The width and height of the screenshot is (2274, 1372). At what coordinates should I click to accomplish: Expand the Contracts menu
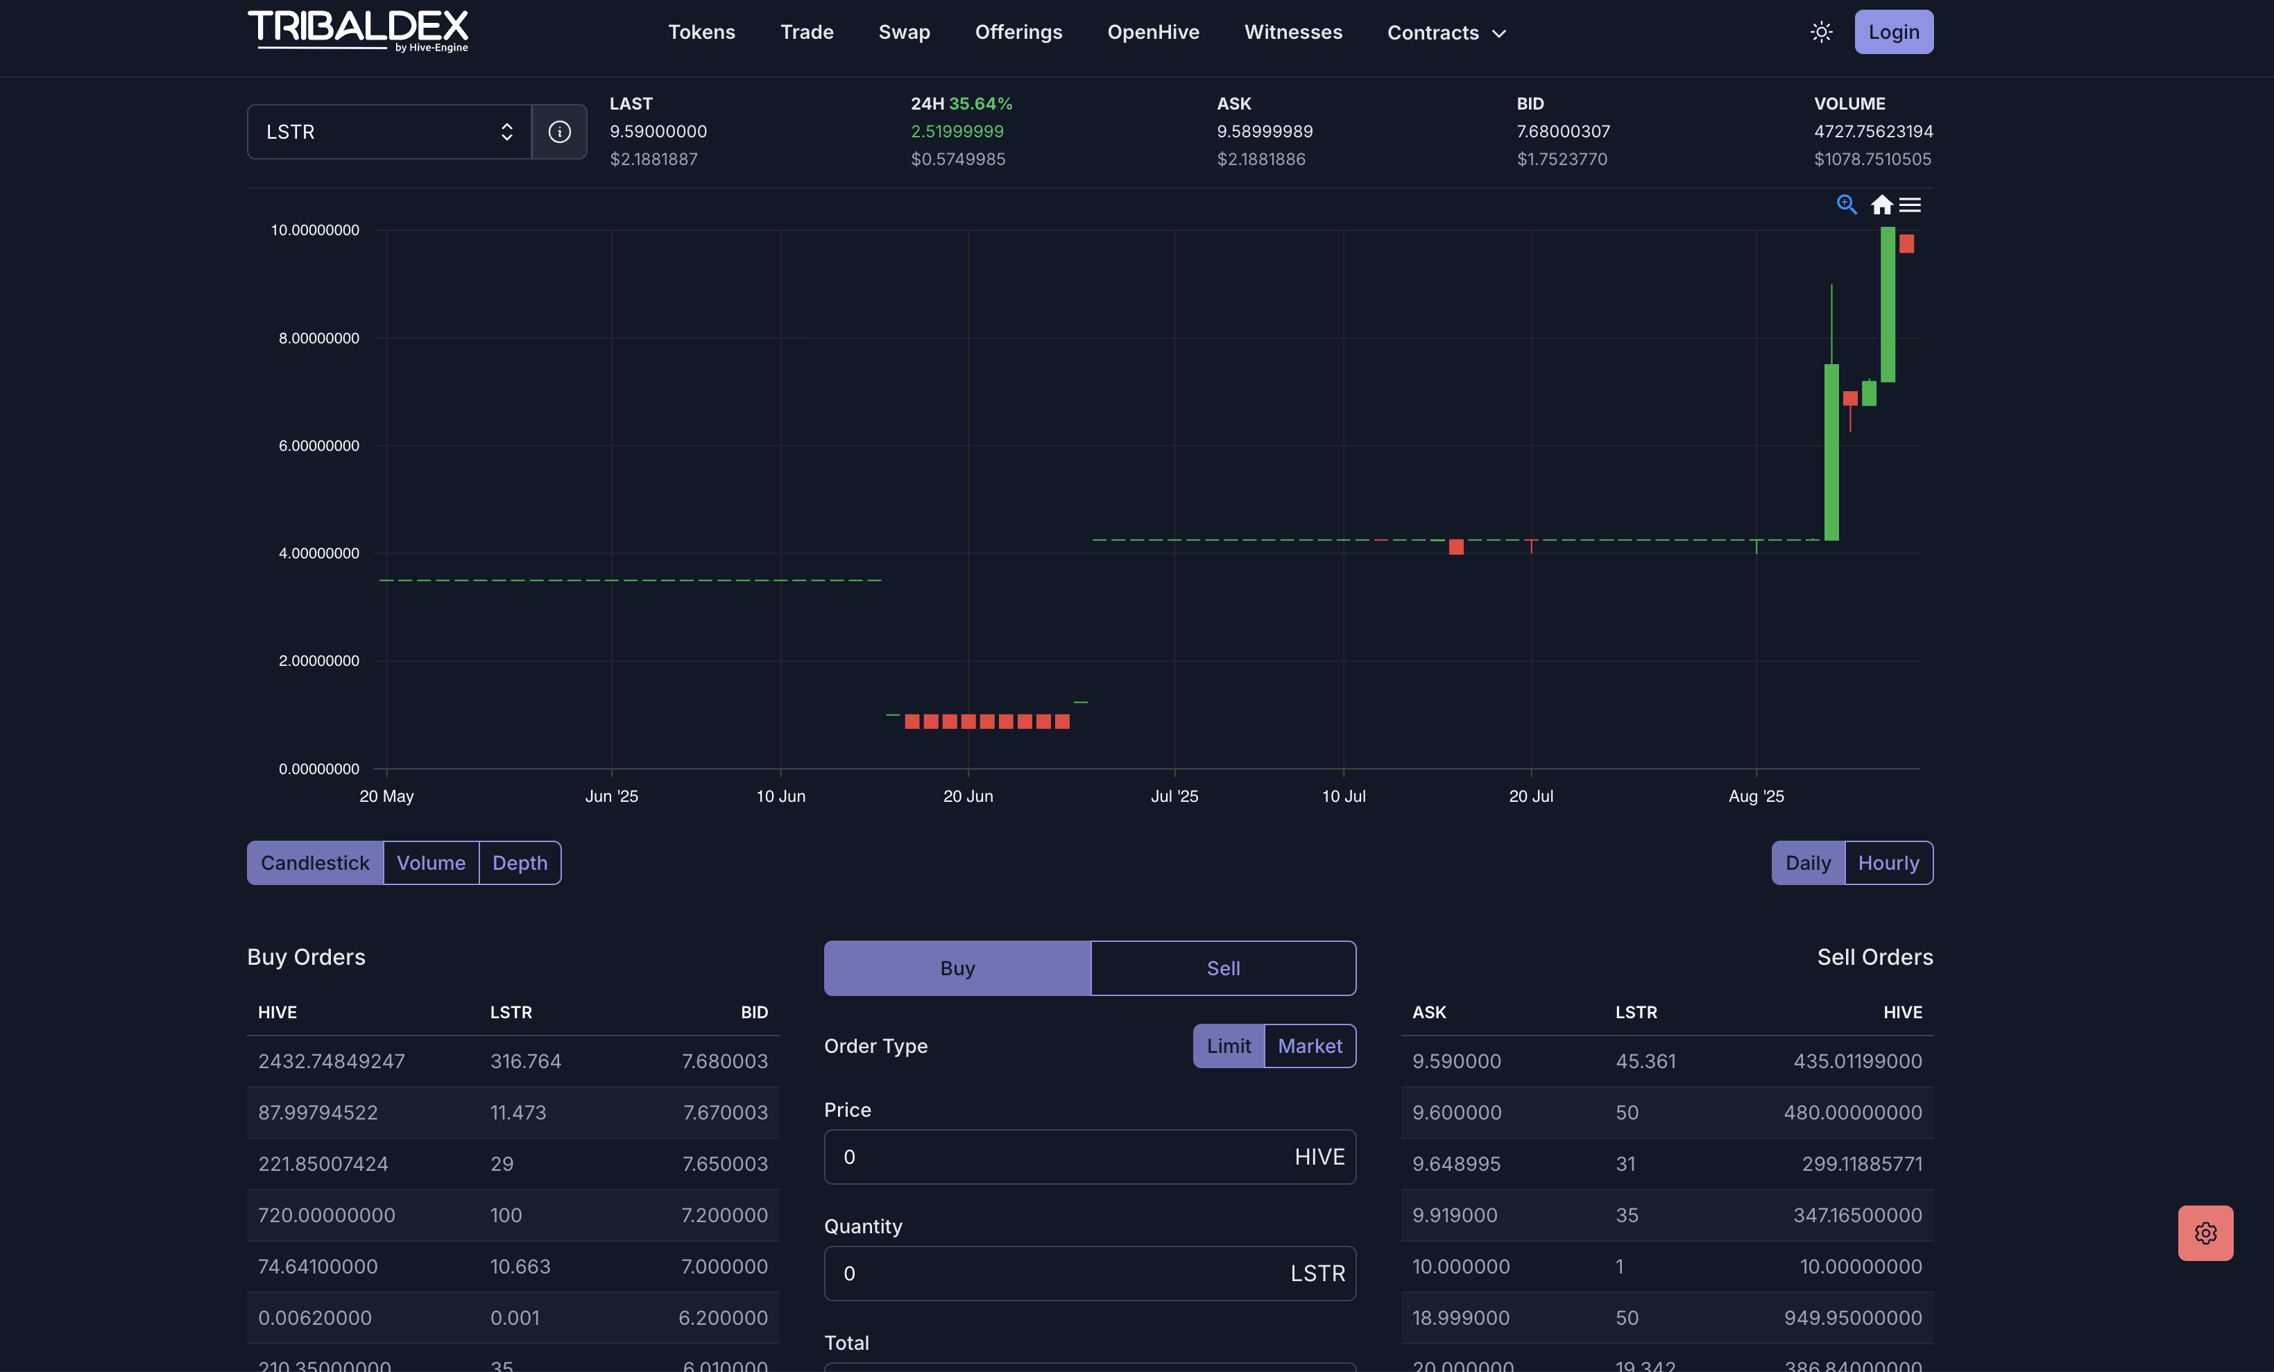1446,33
